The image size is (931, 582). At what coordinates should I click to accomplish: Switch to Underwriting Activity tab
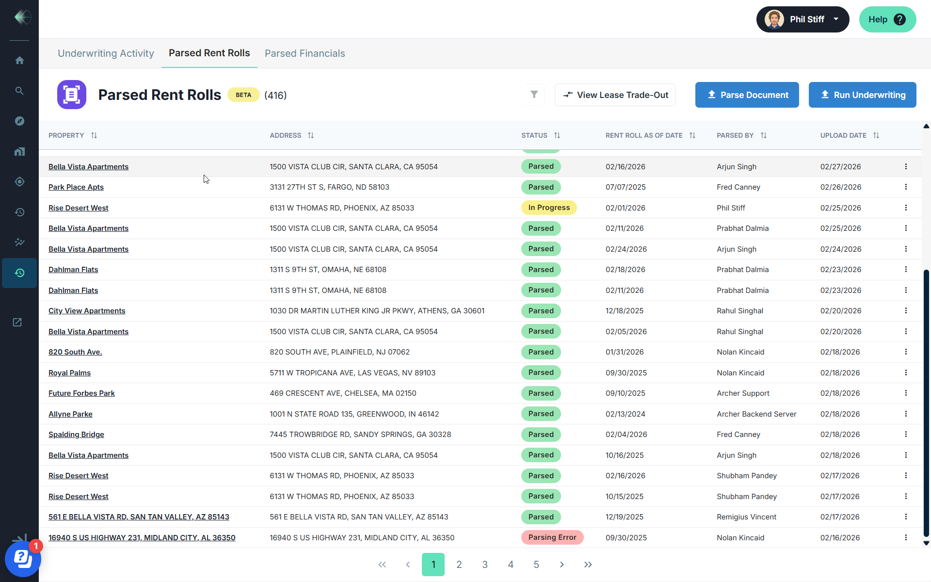106,53
